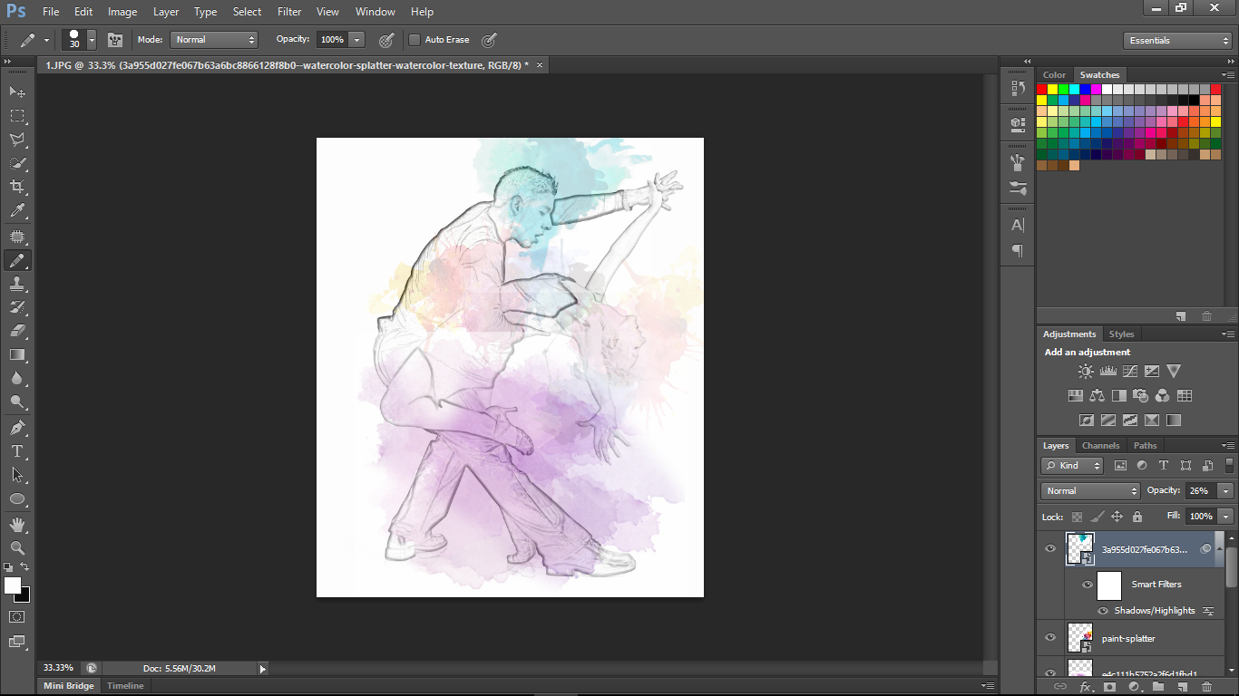Select the Pen tool
The image size is (1239, 696).
tap(17, 428)
